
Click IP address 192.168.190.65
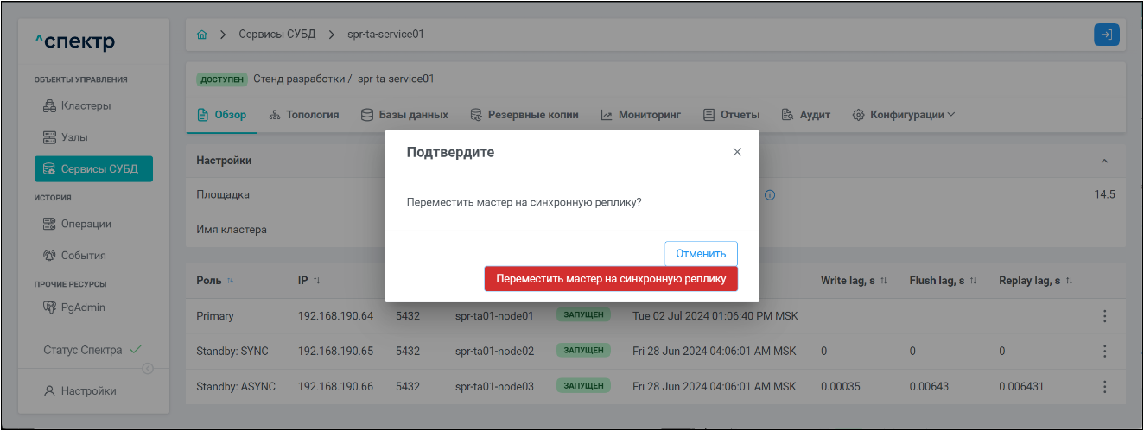(x=335, y=351)
